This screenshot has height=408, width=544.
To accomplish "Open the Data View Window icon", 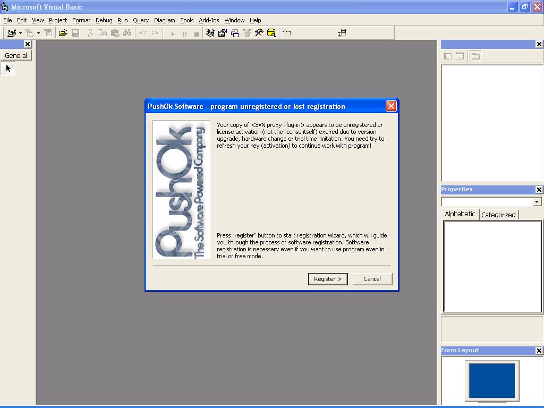I will point(271,33).
